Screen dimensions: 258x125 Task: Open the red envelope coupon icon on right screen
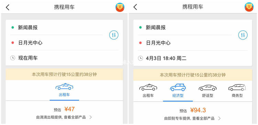pos(249,7)
